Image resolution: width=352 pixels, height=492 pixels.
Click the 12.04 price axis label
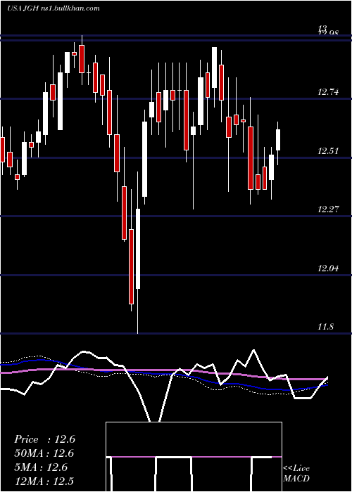(x=329, y=268)
